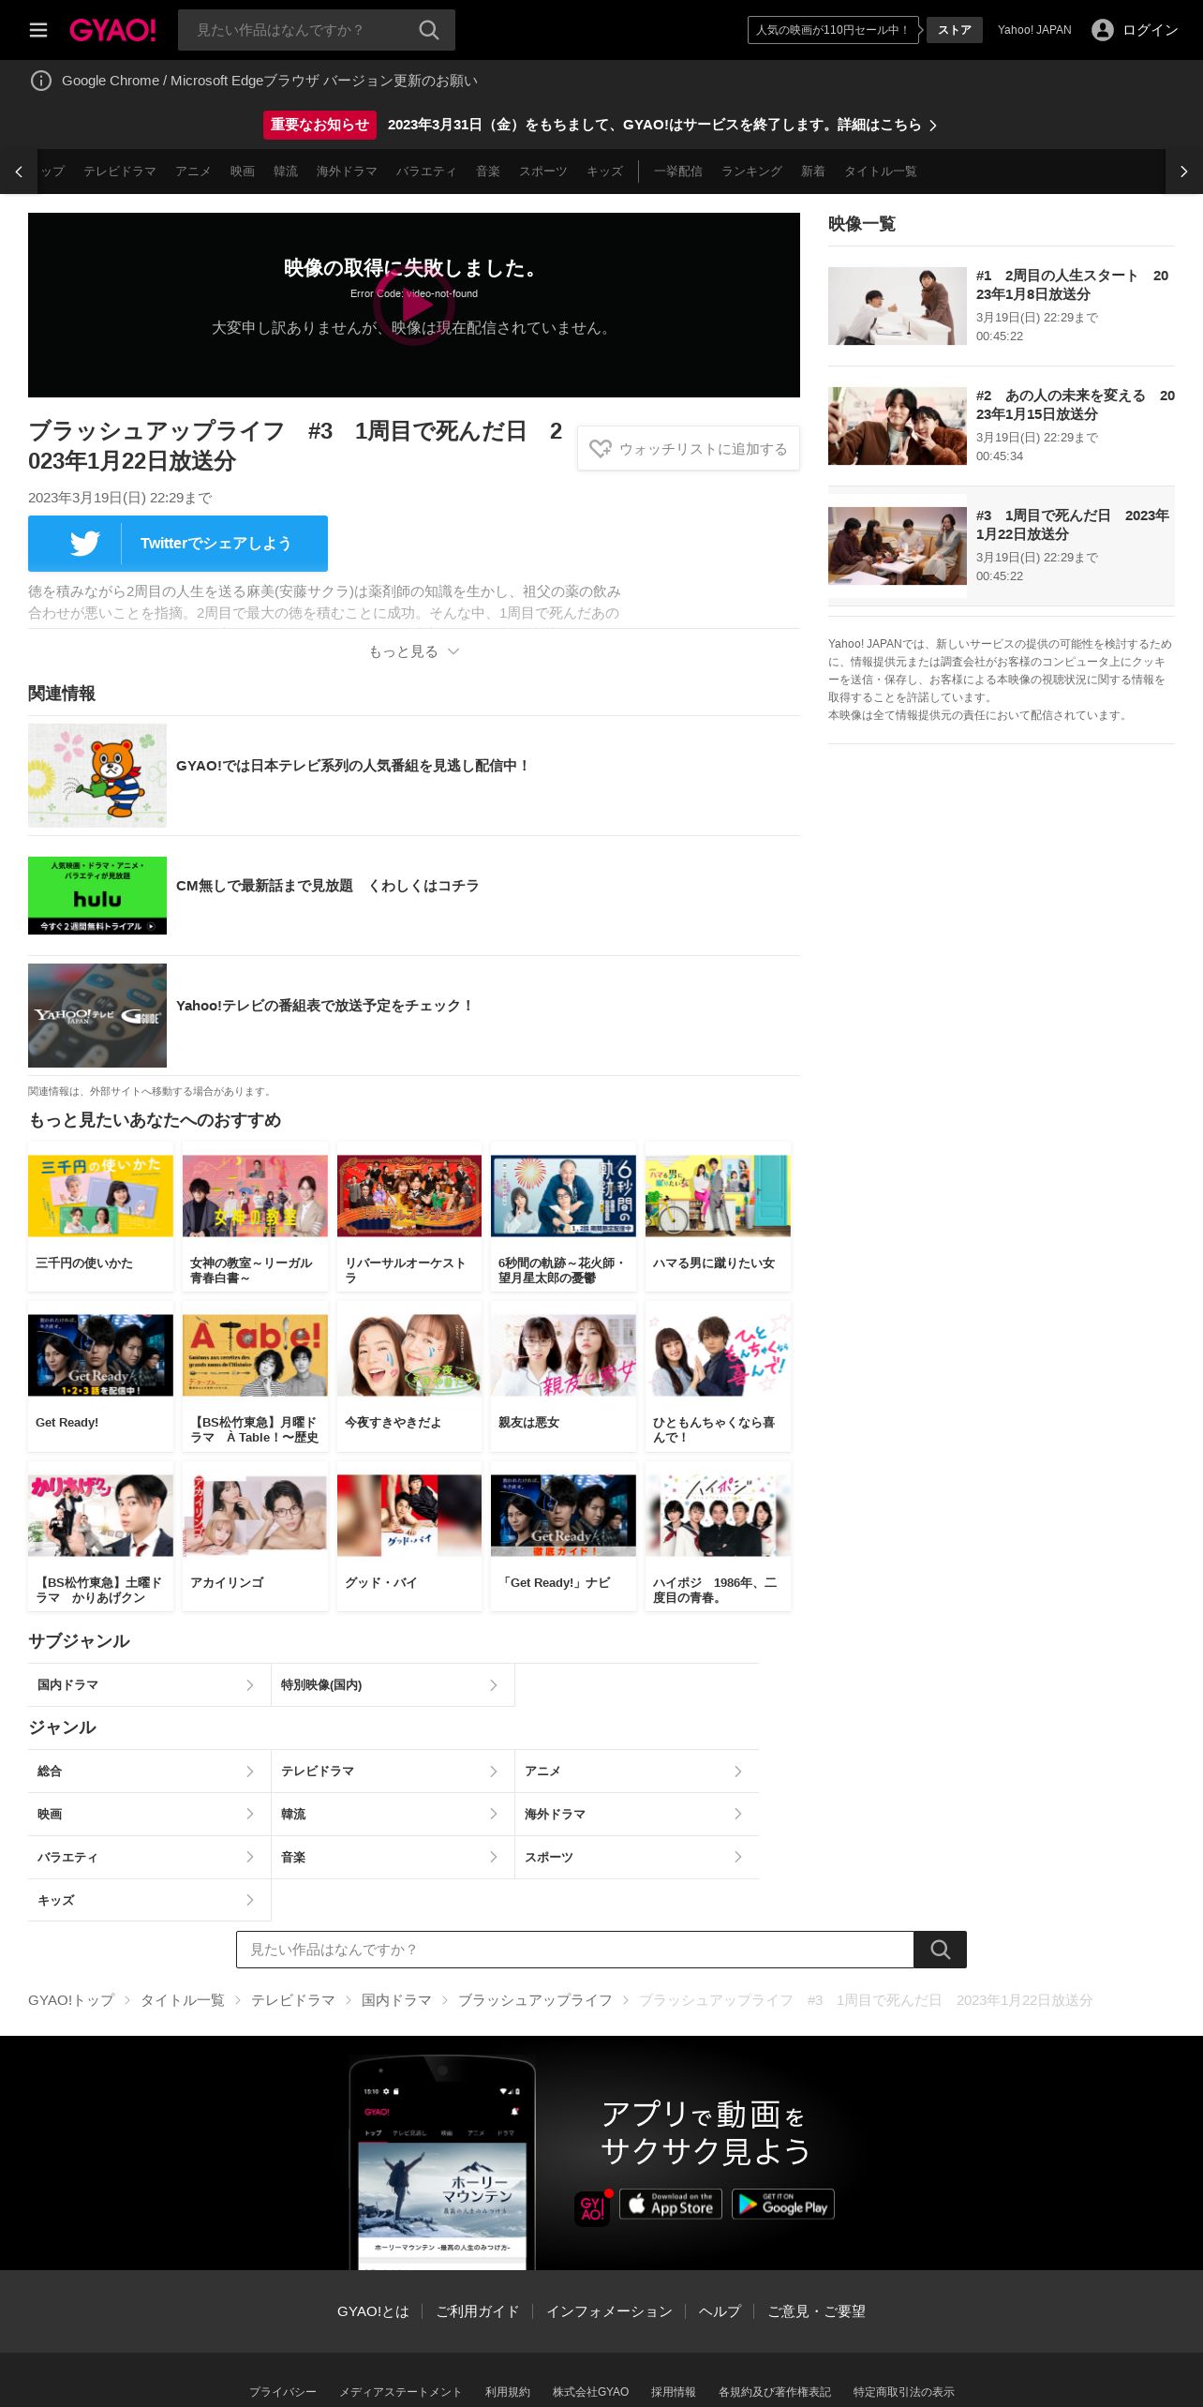Screen dimensions: 1203x2407
Task: Open 女神の教室 recommendation card
Action: (255, 1217)
